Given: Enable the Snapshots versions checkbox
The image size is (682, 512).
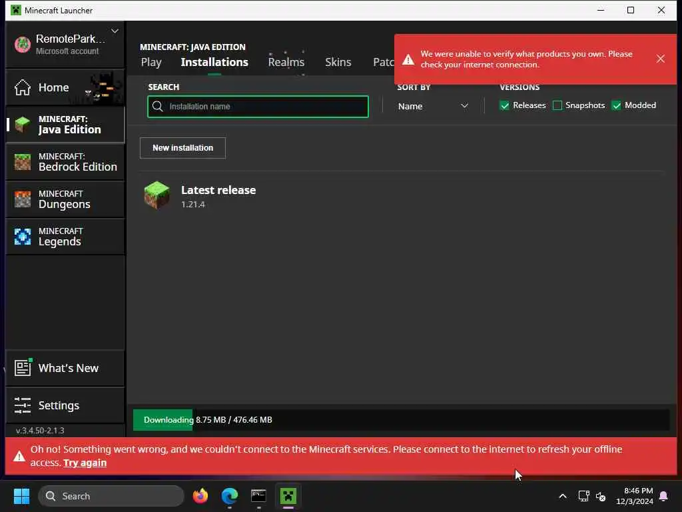Looking at the screenshot, I should coord(557,105).
